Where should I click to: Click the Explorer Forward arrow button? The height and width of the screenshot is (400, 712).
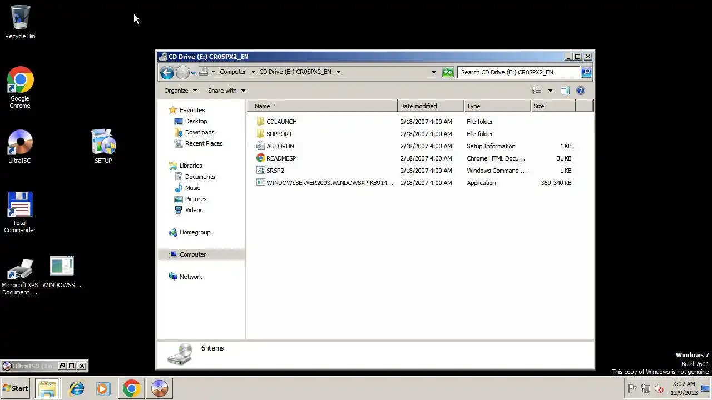pyautogui.click(x=182, y=72)
